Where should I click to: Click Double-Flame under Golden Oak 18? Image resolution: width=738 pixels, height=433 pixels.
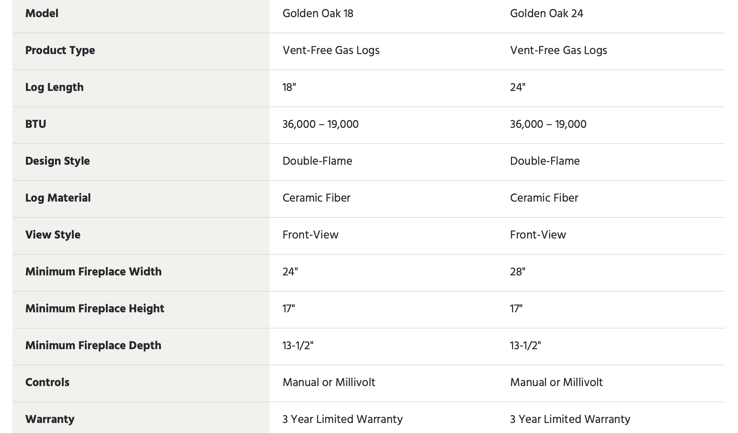[x=317, y=161]
